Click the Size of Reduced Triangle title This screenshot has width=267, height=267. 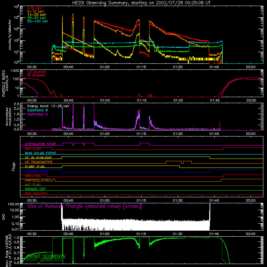[84, 206]
